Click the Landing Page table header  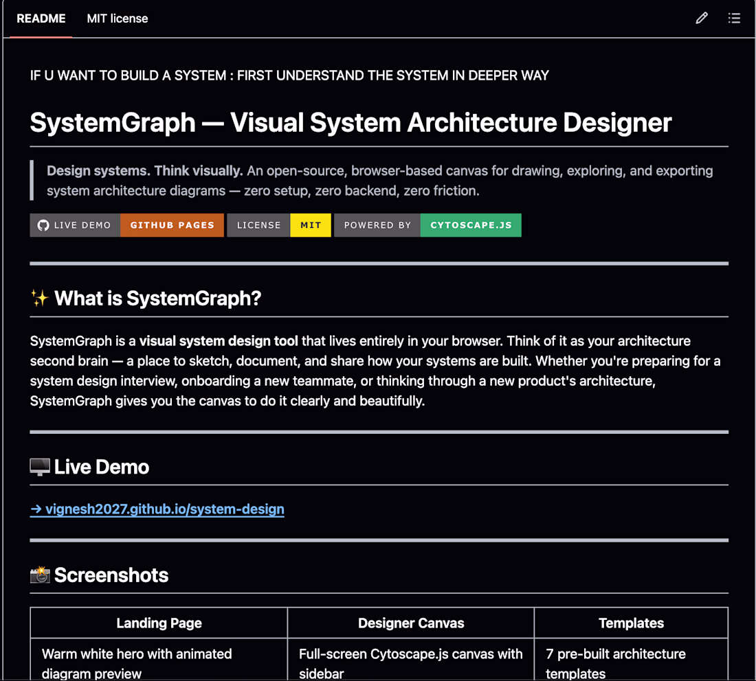point(159,623)
